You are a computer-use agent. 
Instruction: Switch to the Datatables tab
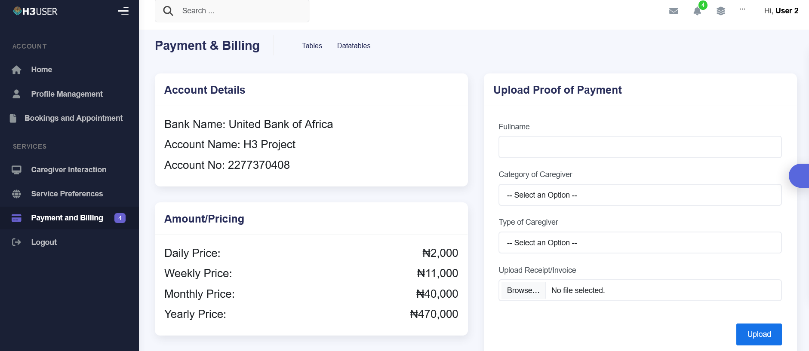click(354, 46)
